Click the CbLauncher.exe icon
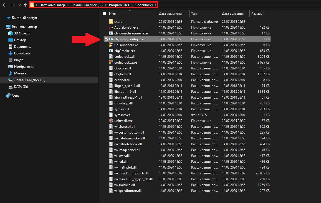Image resolution: width=321 pixels, height=203 pixels. [111, 45]
